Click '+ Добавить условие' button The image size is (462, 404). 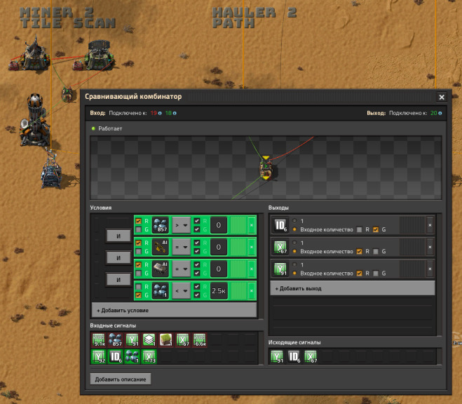click(x=174, y=310)
